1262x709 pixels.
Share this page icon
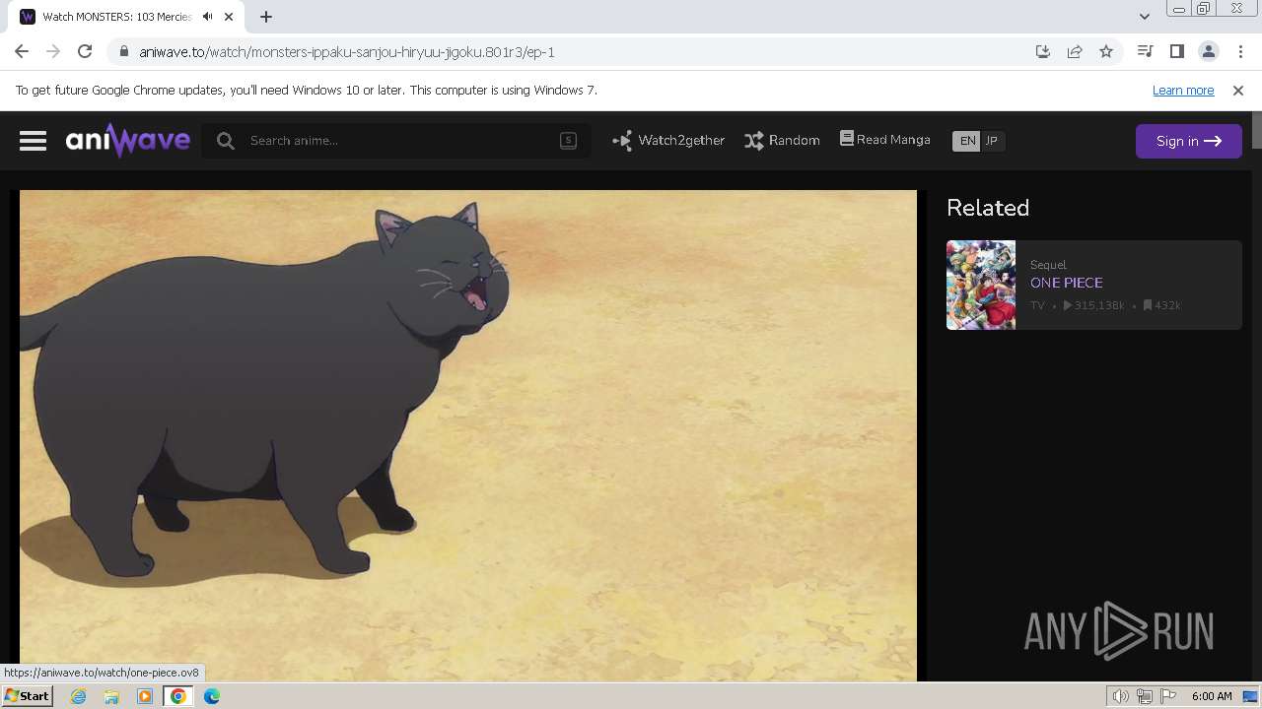[1075, 51]
